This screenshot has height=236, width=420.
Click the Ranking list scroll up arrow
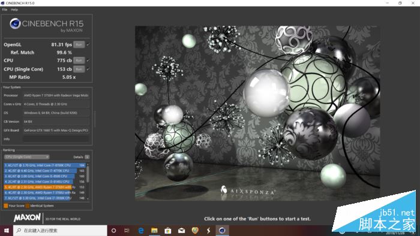click(x=88, y=164)
